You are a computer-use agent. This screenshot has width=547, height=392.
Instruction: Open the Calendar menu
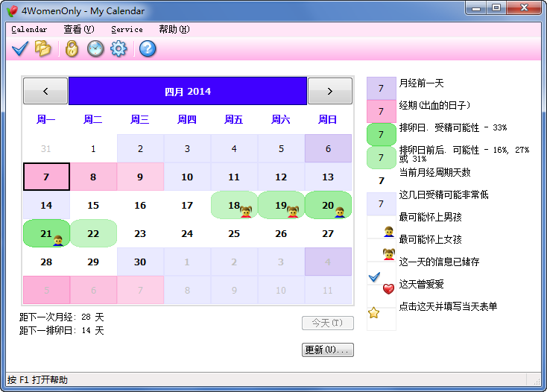click(29, 30)
